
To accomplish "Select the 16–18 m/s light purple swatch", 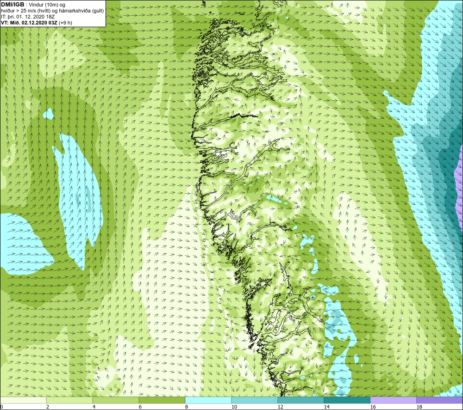I will tap(393, 400).
